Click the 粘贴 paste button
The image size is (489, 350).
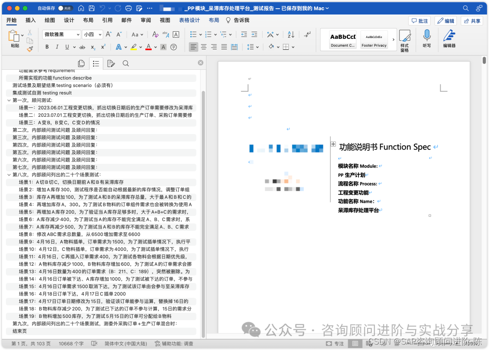[x=14, y=38]
